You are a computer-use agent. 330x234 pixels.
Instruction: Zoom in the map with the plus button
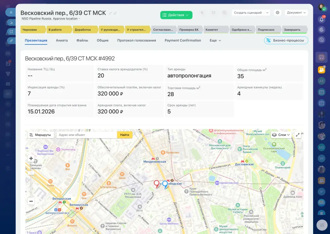[x=31, y=158]
